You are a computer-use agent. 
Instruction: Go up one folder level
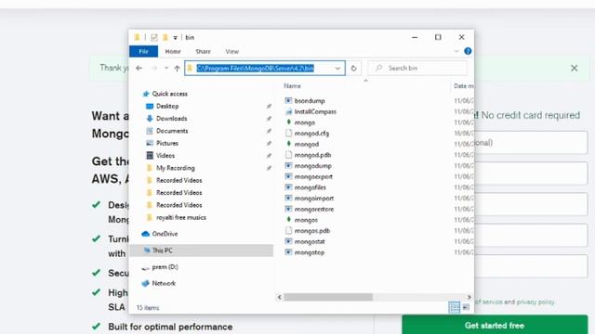click(177, 68)
